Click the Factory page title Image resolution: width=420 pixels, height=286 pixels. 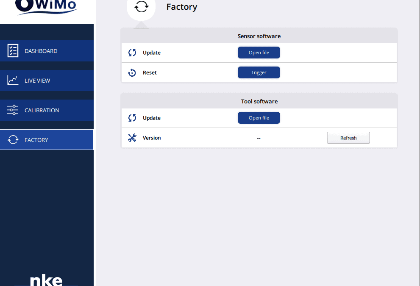pyautogui.click(x=182, y=7)
